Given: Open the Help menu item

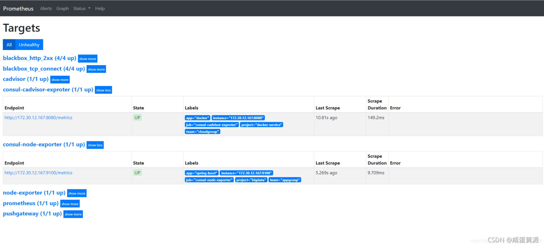Looking at the screenshot, I should [100, 8].
